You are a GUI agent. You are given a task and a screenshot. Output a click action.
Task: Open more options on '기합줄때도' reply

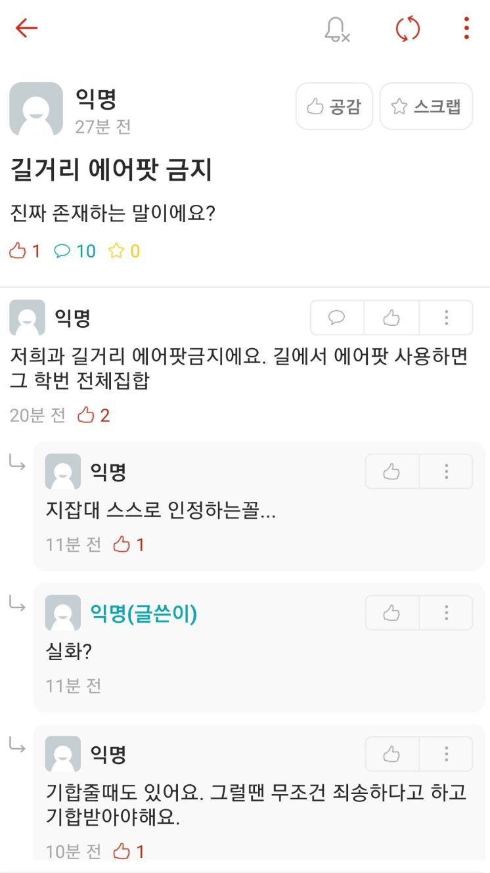coord(446,754)
